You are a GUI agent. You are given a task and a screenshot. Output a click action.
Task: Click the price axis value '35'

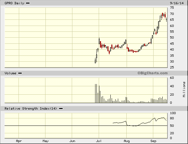(x=172, y=55)
